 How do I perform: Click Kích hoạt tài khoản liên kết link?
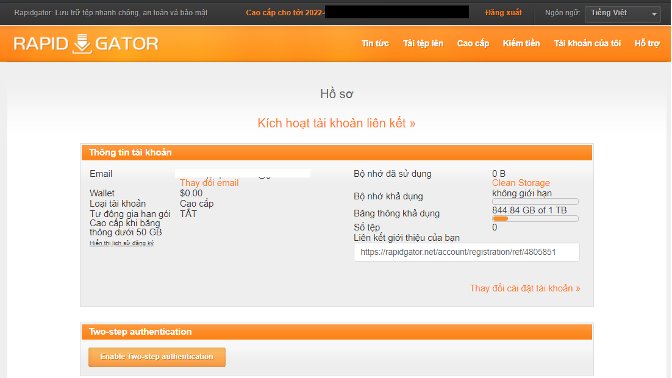click(x=337, y=123)
